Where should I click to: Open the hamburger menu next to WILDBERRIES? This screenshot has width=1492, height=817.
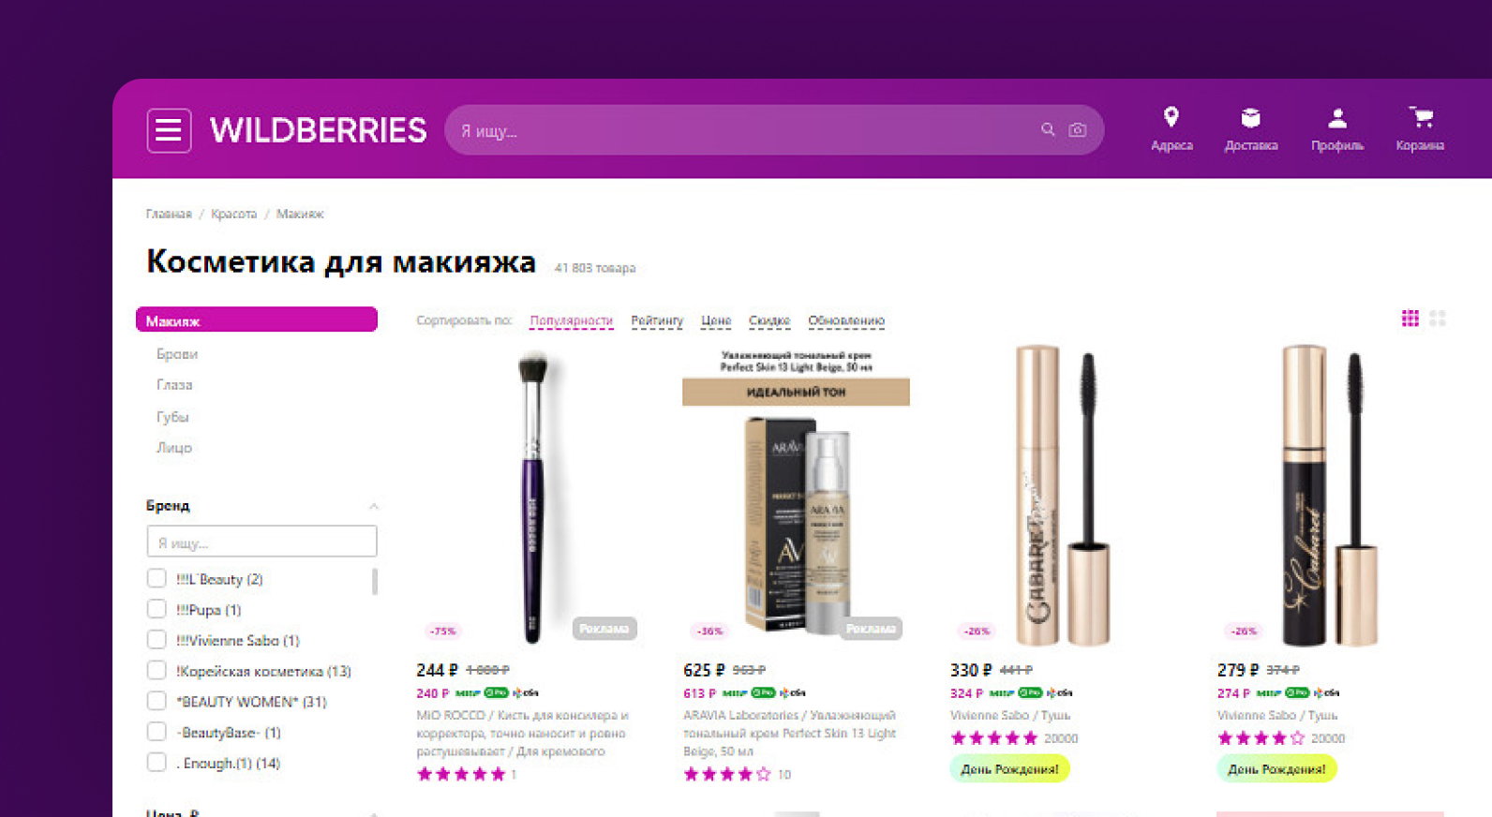pyautogui.click(x=169, y=130)
